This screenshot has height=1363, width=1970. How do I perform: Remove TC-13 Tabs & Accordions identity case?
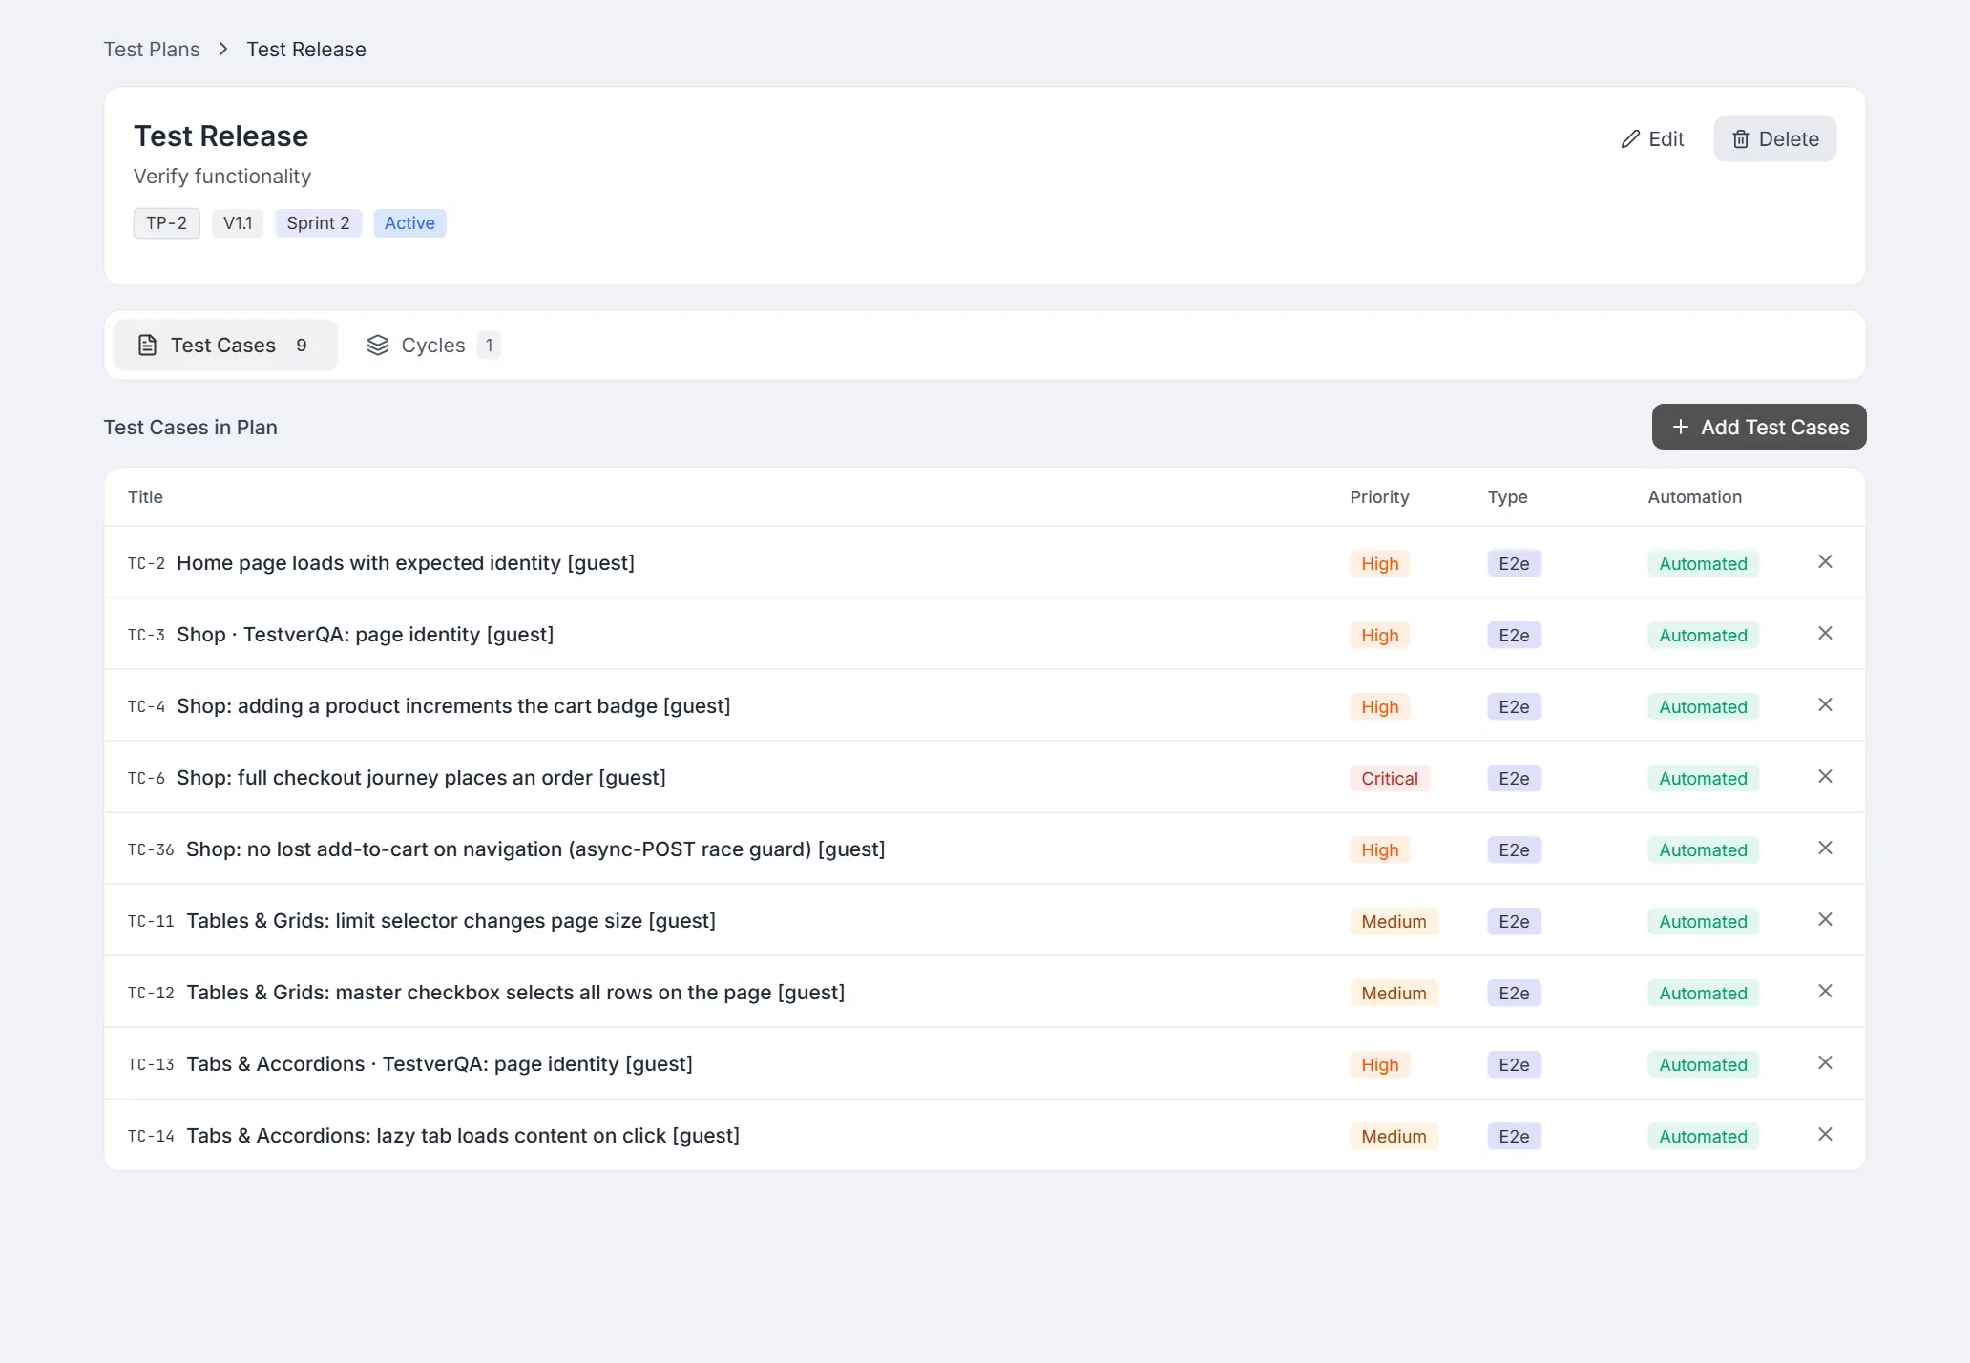1825,1063
